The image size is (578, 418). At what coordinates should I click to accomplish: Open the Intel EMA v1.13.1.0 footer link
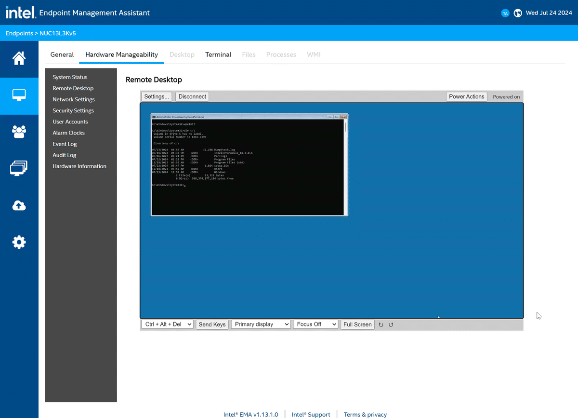tap(251, 414)
